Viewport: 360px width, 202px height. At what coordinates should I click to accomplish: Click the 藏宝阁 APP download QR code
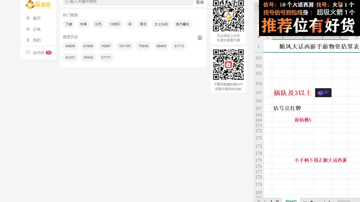(228, 65)
